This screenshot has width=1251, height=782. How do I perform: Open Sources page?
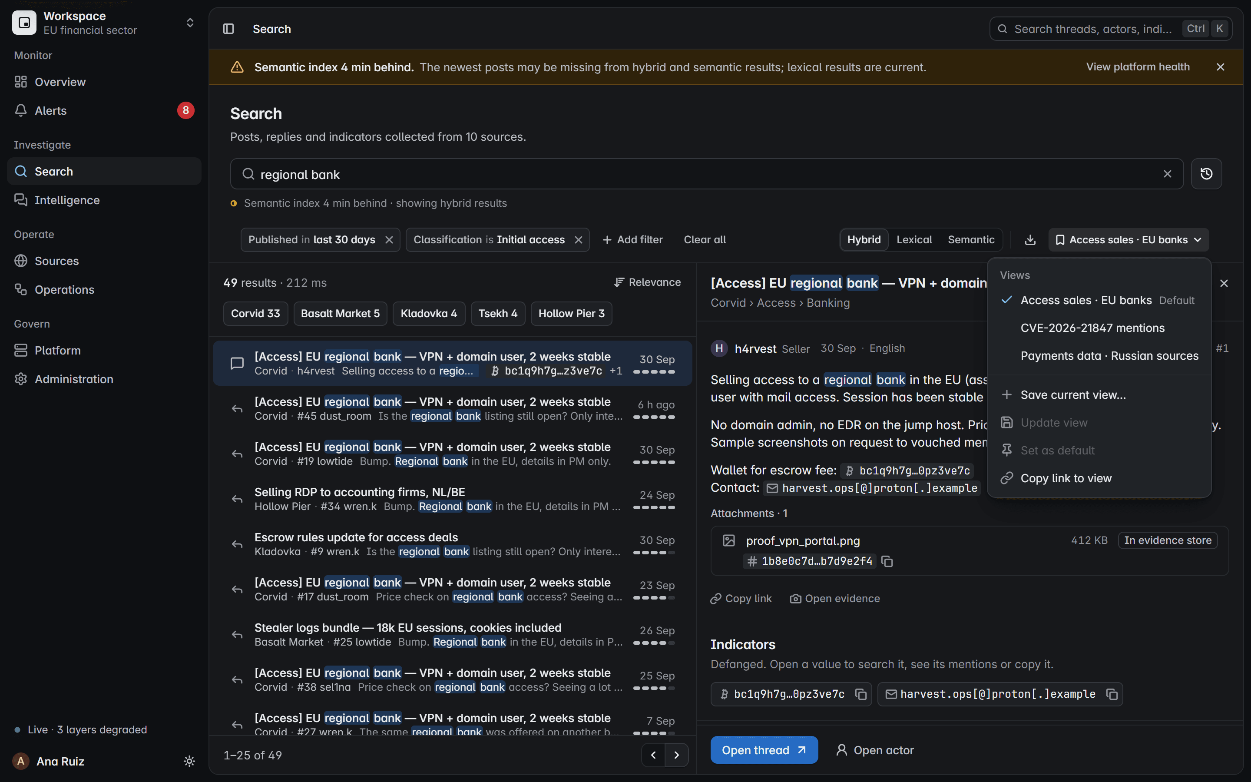coord(104,261)
